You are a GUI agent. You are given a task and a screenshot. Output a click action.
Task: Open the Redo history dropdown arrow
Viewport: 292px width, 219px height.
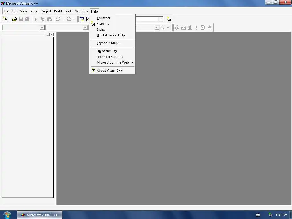click(x=74, y=19)
